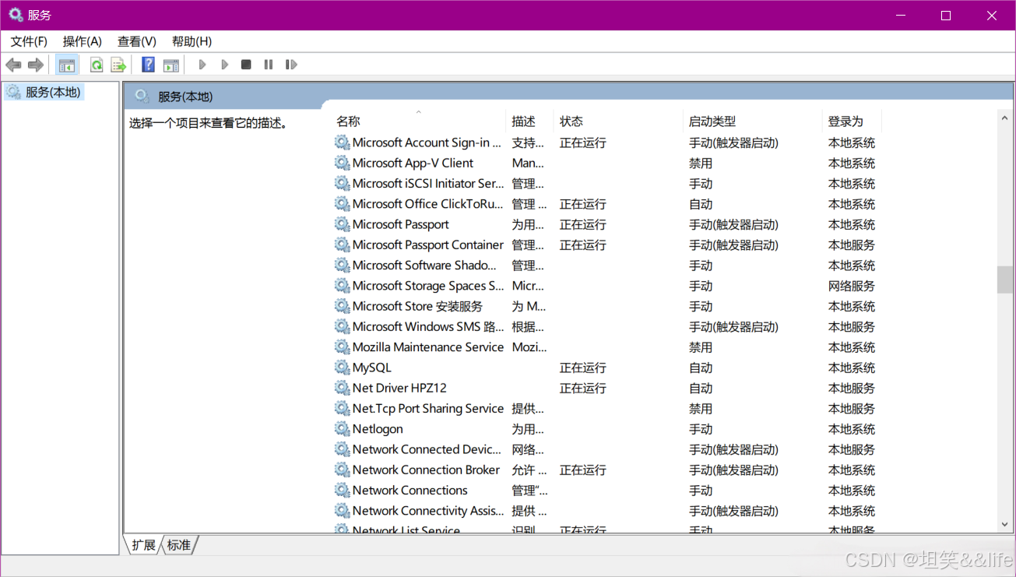Click the Start Service play icon
This screenshot has width=1016, height=577.
202,65
